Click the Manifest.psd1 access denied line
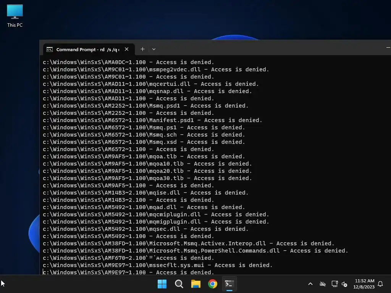The width and height of the screenshot is (391, 293). (152, 120)
